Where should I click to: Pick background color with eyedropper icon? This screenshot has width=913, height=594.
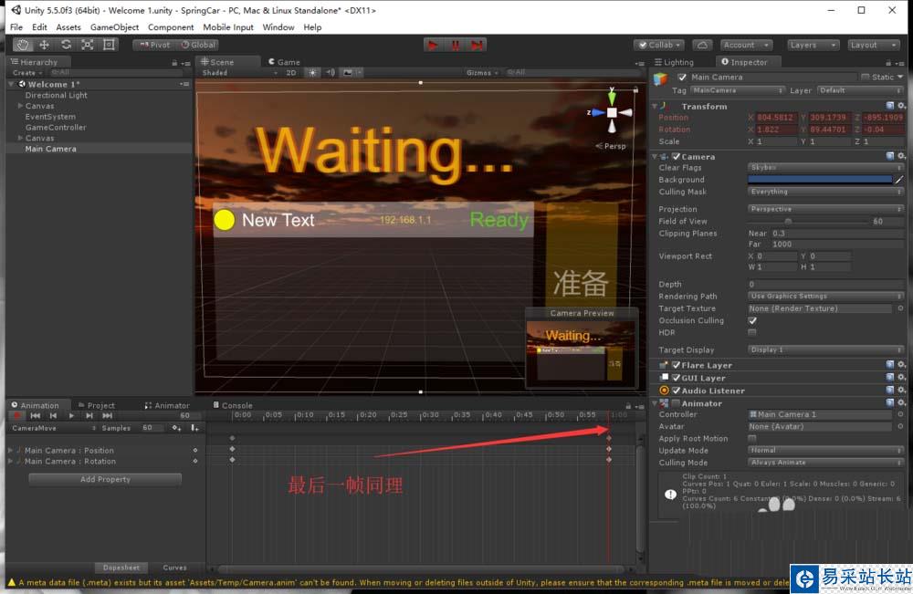(x=899, y=180)
